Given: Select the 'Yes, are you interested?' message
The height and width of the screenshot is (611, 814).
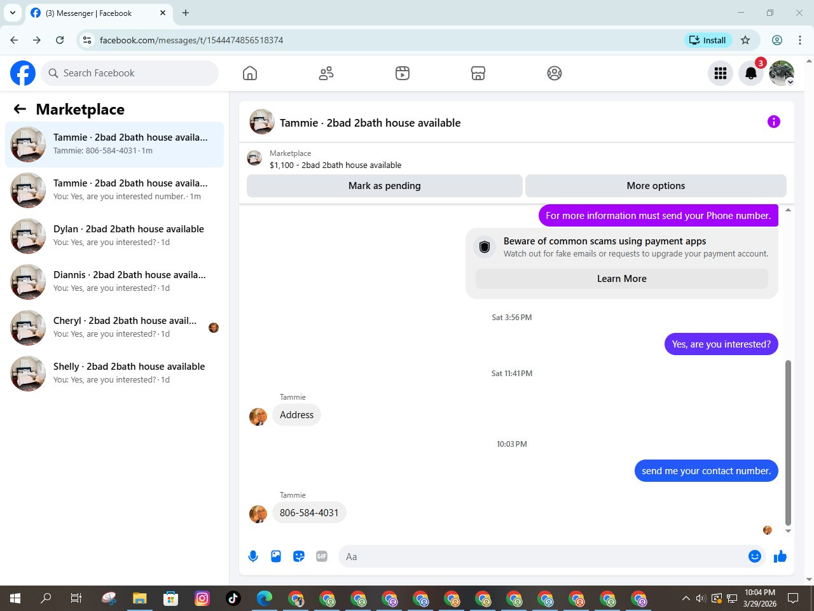Looking at the screenshot, I should tap(721, 344).
